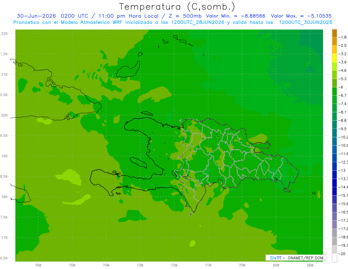The height and width of the screenshot is (269, 348).
Task: Click the "-11.6" colorbar label
Action: click(x=343, y=154)
